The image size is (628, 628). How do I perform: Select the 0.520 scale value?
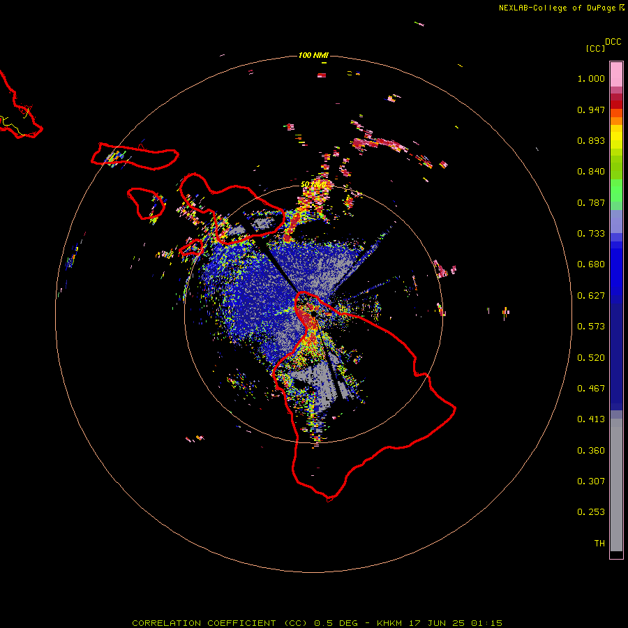[x=591, y=358]
